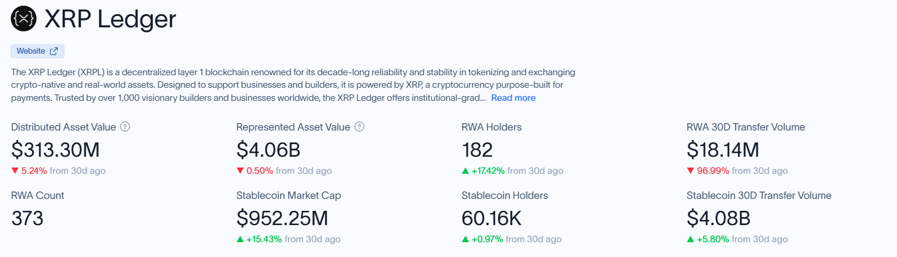Open the Website button
The height and width of the screenshot is (257, 897).
38,51
